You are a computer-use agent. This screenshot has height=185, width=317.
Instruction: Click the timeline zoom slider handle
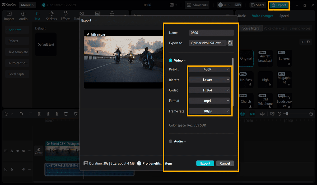[287, 114]
